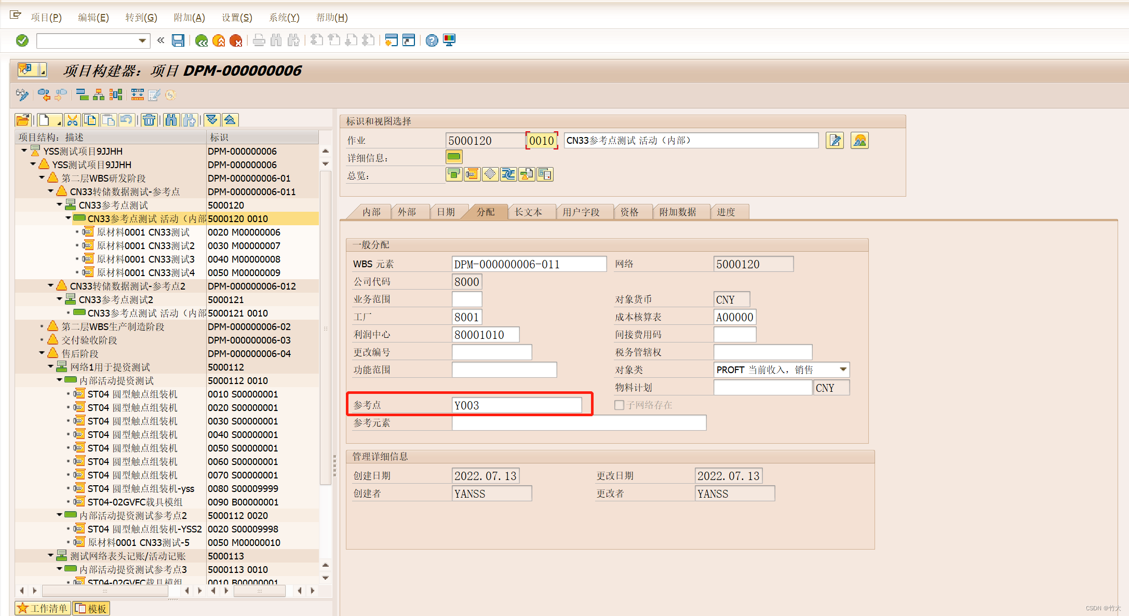Click the 模板 button at bottom left
The width and height of the screenshot is (1129, 616).
[91, 607]
